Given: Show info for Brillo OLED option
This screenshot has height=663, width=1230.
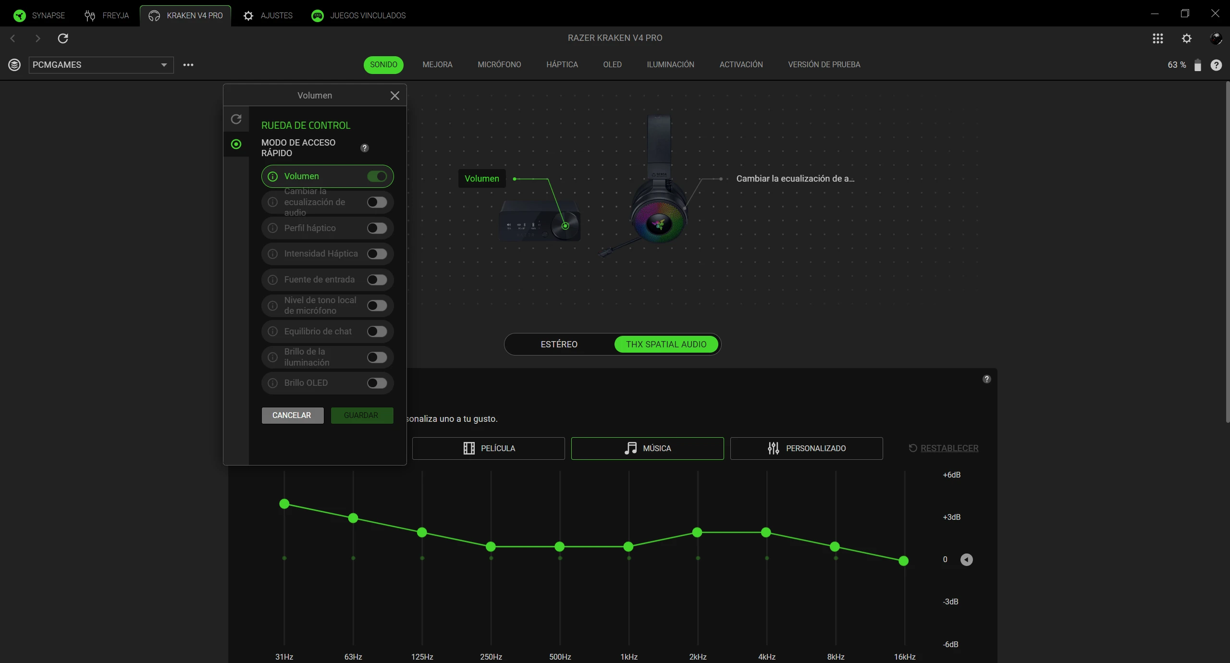Looking at the screenshot, I should 272,383.
